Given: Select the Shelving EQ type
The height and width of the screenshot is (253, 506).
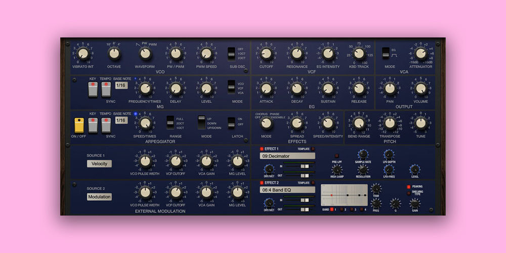Looking at the screenshot, I should click(409, 193).
